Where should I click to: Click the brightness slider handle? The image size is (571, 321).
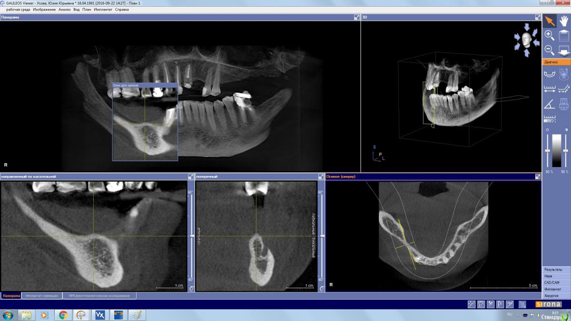(547, 151)
